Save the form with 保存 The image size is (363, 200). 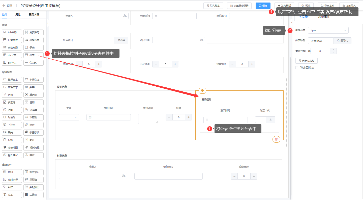(263, 6)
